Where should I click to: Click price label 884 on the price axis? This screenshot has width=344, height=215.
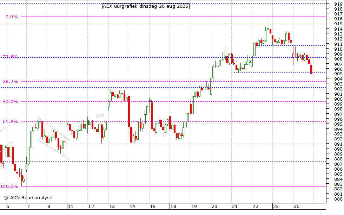tap(338, 179)
